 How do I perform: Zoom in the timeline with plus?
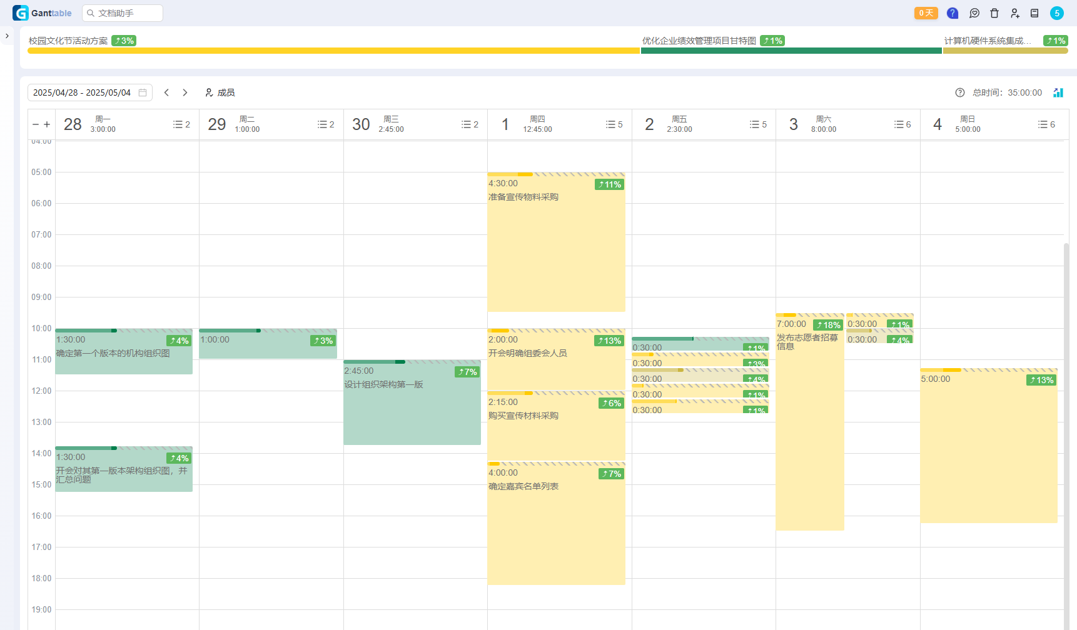coord(47,124)
